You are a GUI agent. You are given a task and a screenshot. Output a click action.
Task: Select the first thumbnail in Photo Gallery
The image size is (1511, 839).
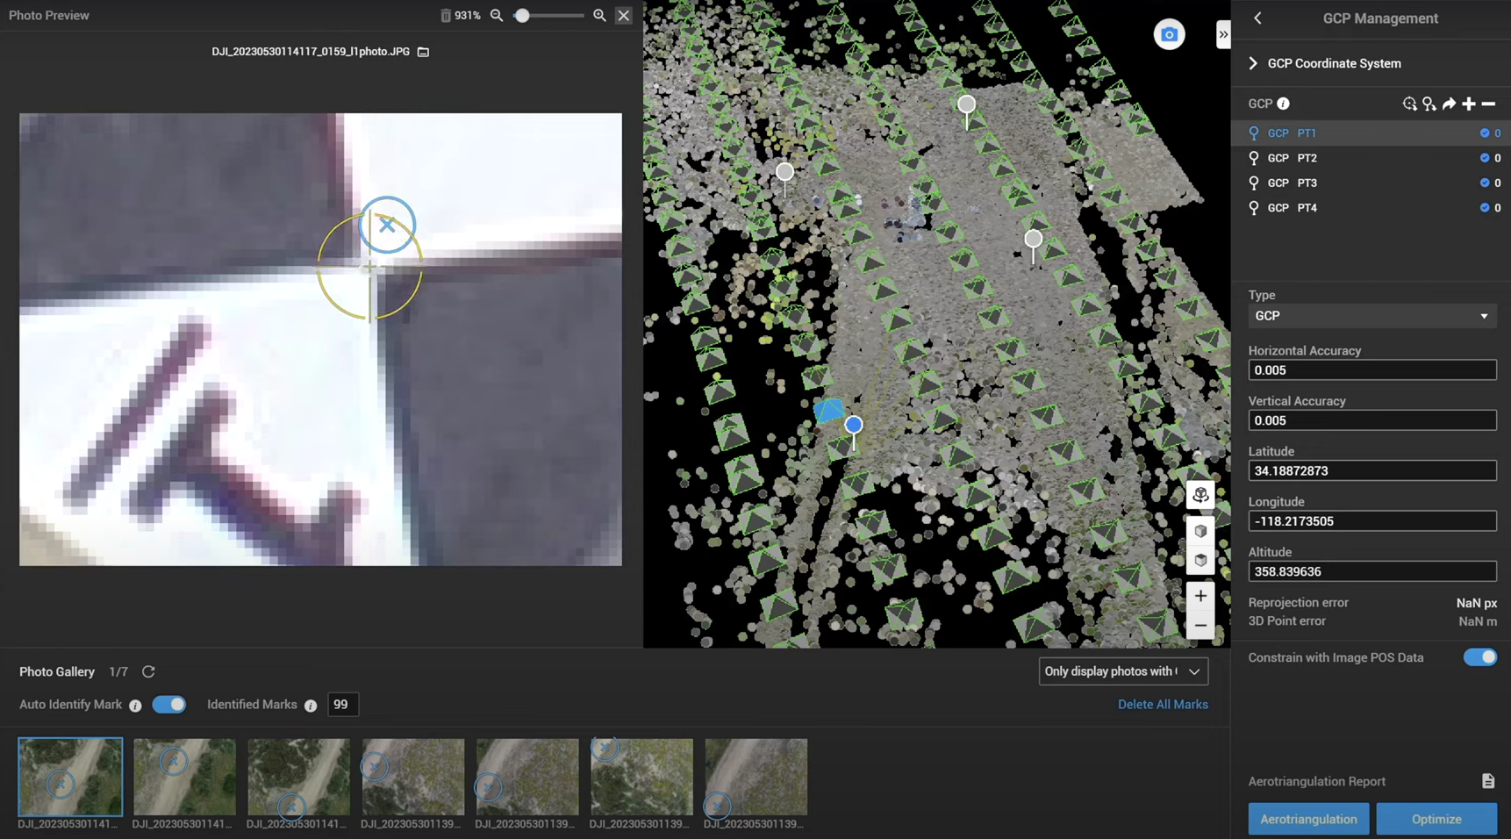click(x=70, y=777)
